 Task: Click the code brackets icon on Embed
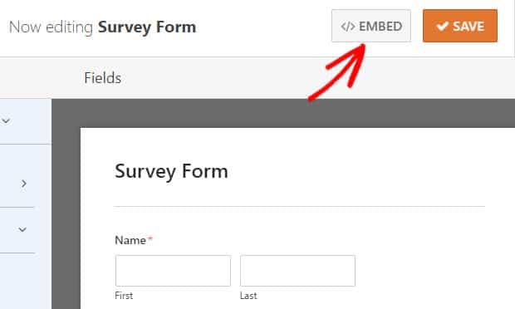click(x=347, y=27)
